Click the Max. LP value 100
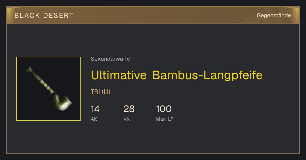 (164, 109)
